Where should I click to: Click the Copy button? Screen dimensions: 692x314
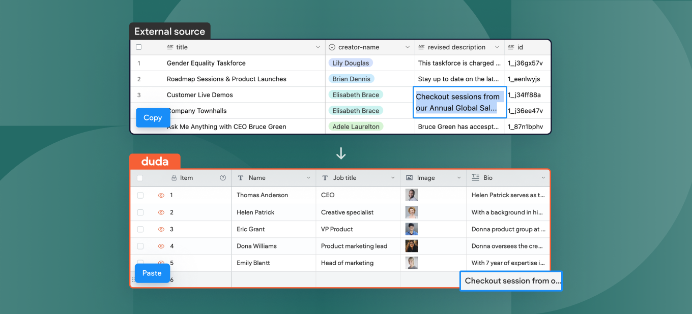[153, 117]
